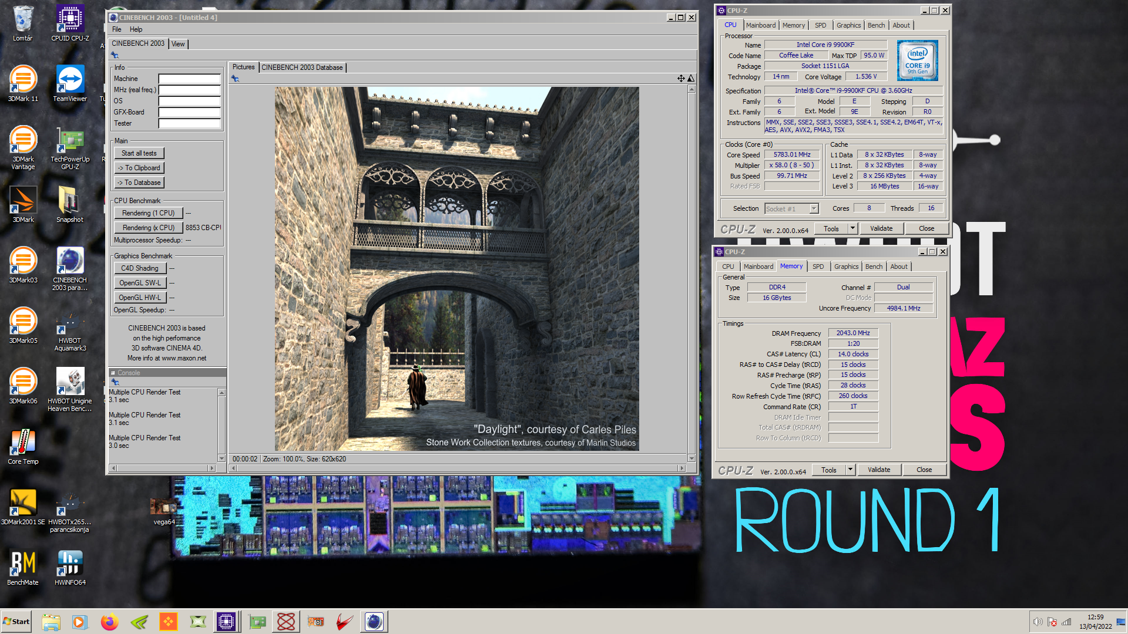Image resolution: width=1128 pixels, height=634 pixels.
Task: Run the C4D Shading benchmark
Action: 140,268
